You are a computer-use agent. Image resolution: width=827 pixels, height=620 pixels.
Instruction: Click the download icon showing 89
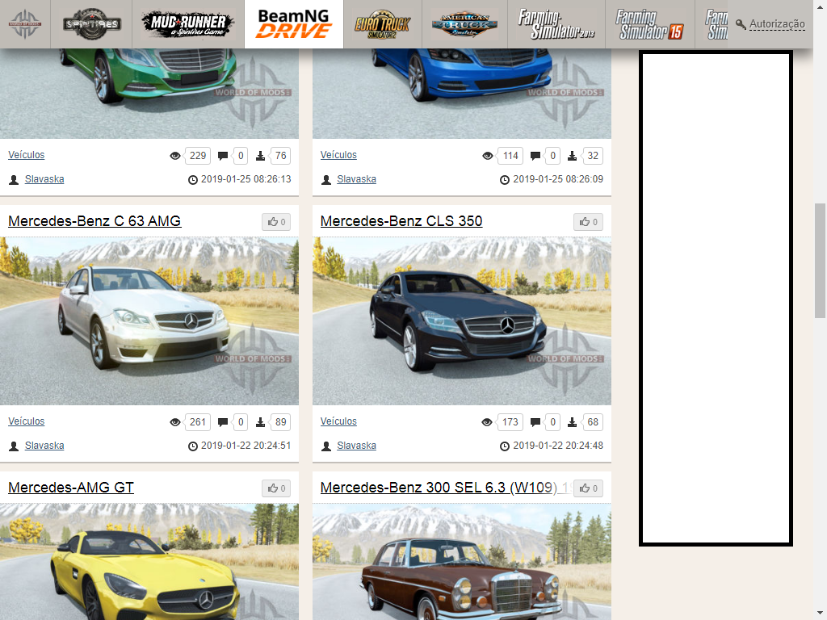pos(260,422)
